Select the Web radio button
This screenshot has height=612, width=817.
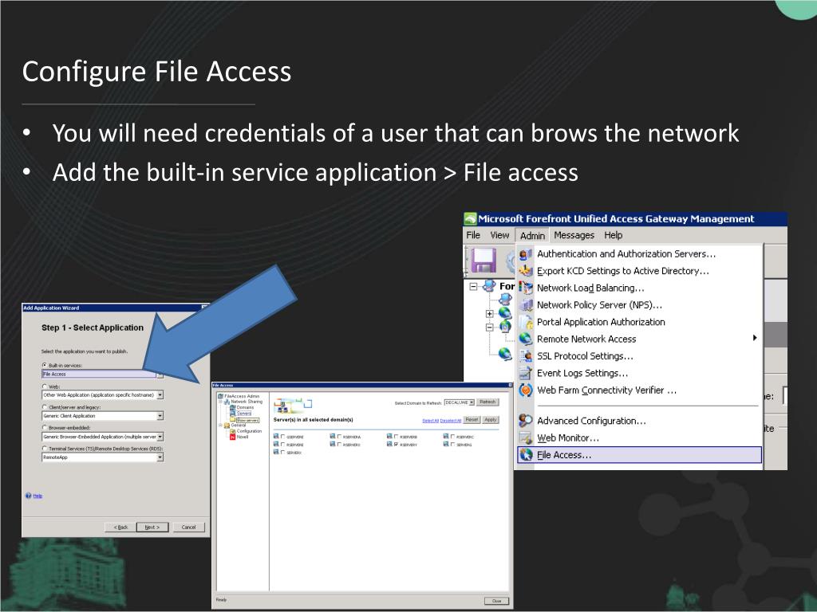pyautogui.click(x=45, y=386)
